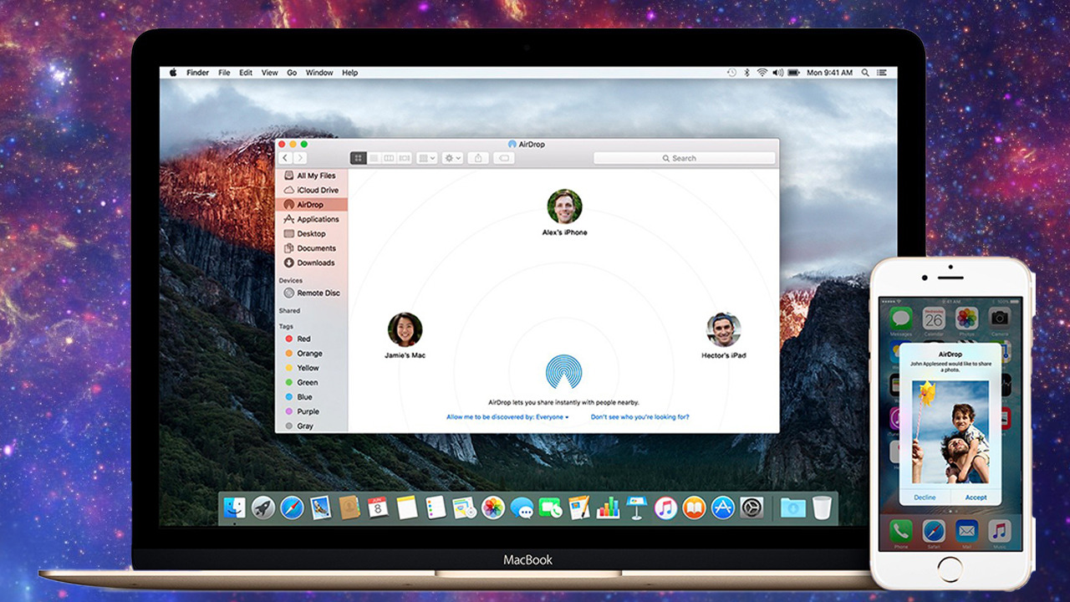Viewport: 1070px width, 602px height.
Task: Tap Decline on the iPhone AirDrop prompt
Action: (925, 497)
